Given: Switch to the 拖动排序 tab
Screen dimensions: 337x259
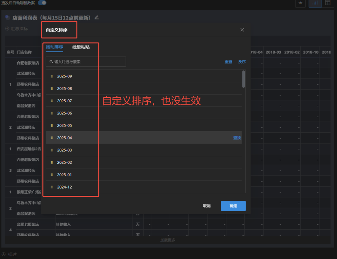Looking at the screenshot, I should tap(54, 47).
